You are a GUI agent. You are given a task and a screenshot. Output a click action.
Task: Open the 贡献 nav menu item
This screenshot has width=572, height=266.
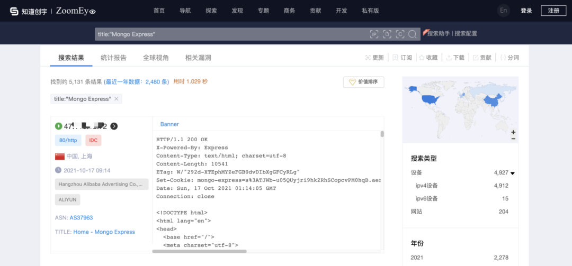coord(315,11)
